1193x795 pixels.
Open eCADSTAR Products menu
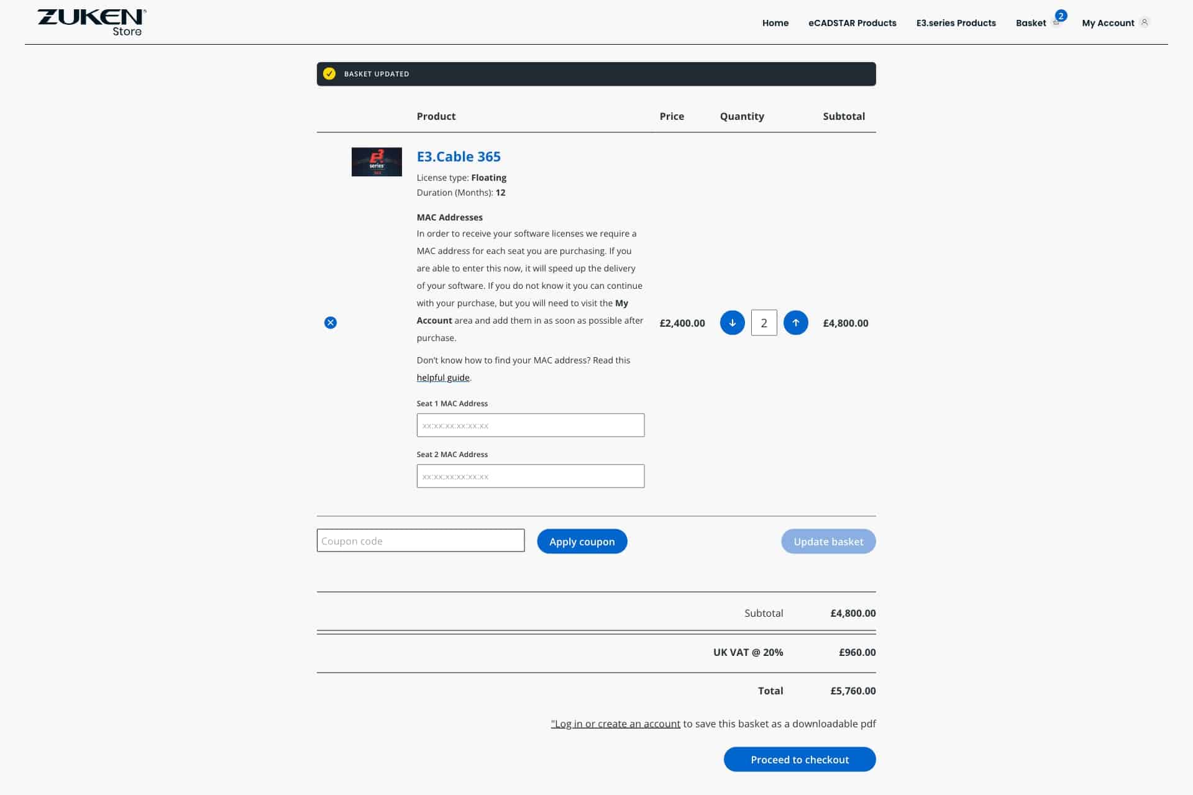coord(852,23)
